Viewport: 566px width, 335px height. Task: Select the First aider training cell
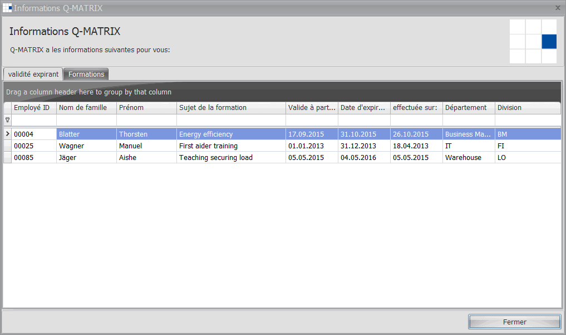coord(231,146)
